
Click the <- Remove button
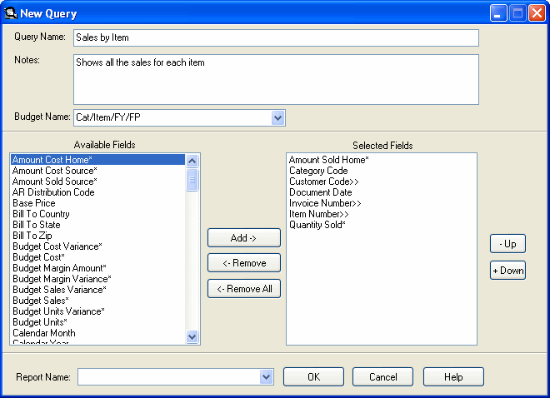point(244,263)
